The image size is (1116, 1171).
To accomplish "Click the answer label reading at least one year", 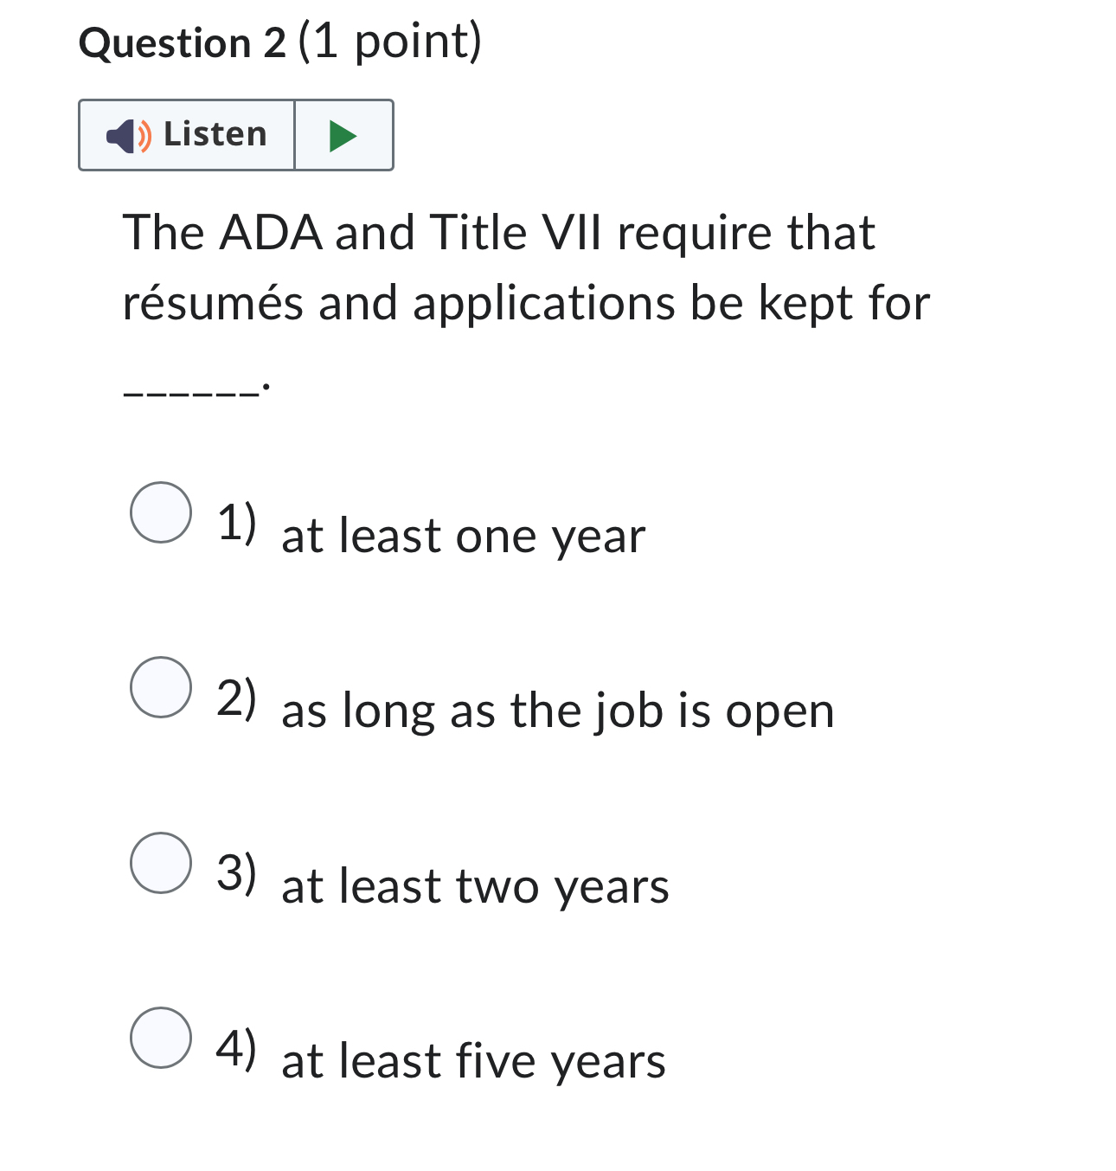I will click(x=464, y=535).
